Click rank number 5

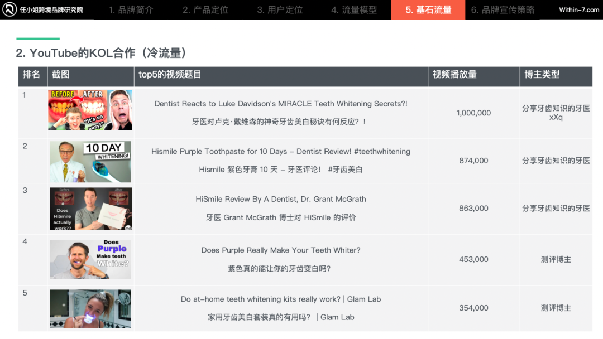[25, 293]
